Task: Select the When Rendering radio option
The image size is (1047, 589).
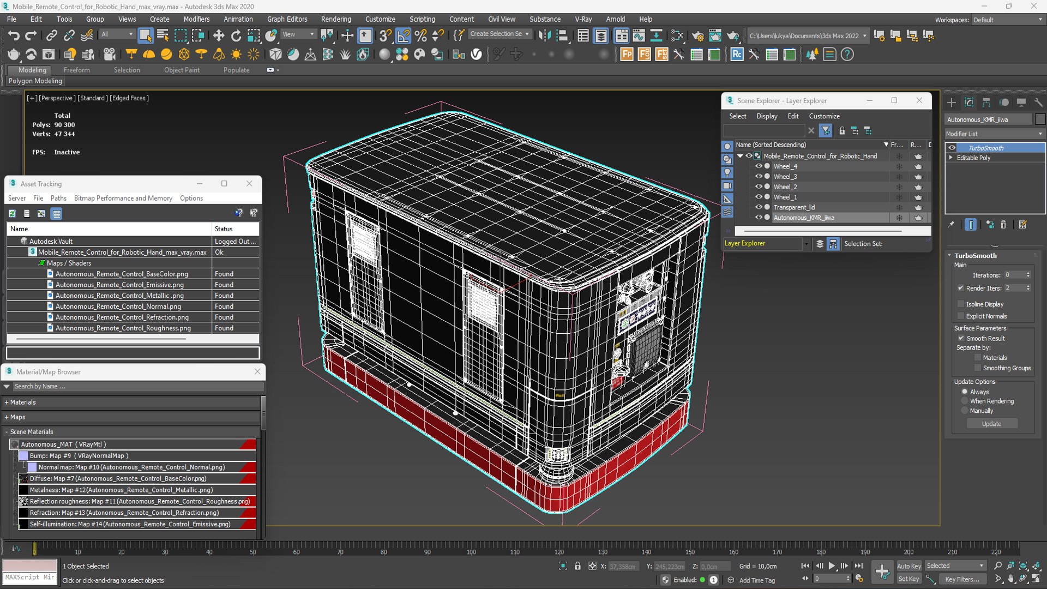Action: click(965, 401)
